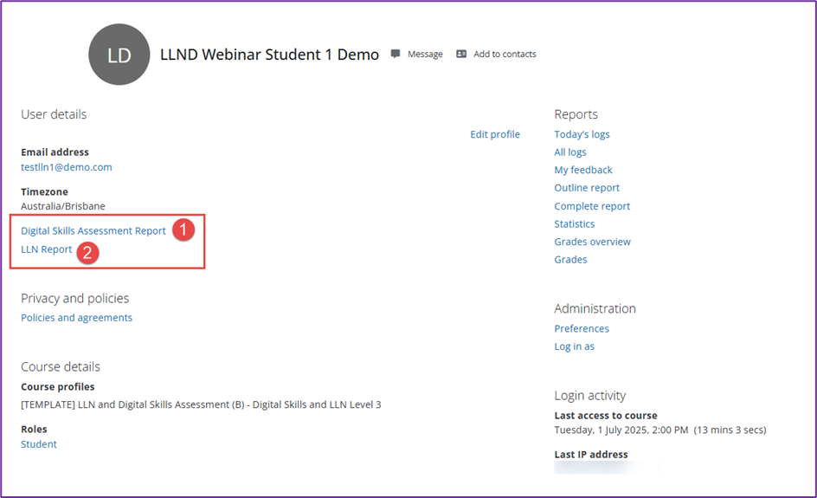View Today's logs report
This screenshot has width=817, height=498.
pyautogui.click(x=582, y=134)
